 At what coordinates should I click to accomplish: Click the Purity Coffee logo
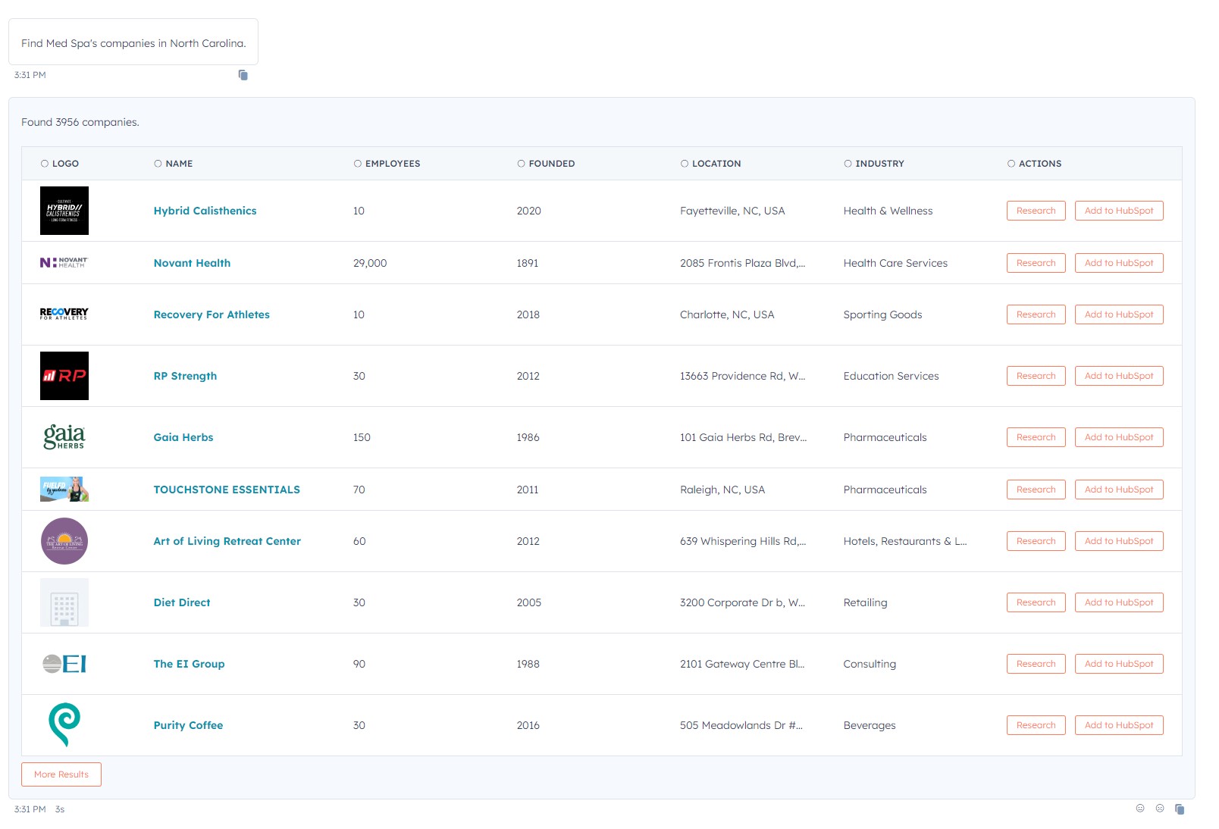pos(64,725)
